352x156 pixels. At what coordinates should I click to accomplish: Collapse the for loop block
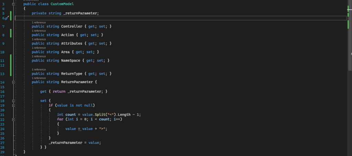coord(13,119)
